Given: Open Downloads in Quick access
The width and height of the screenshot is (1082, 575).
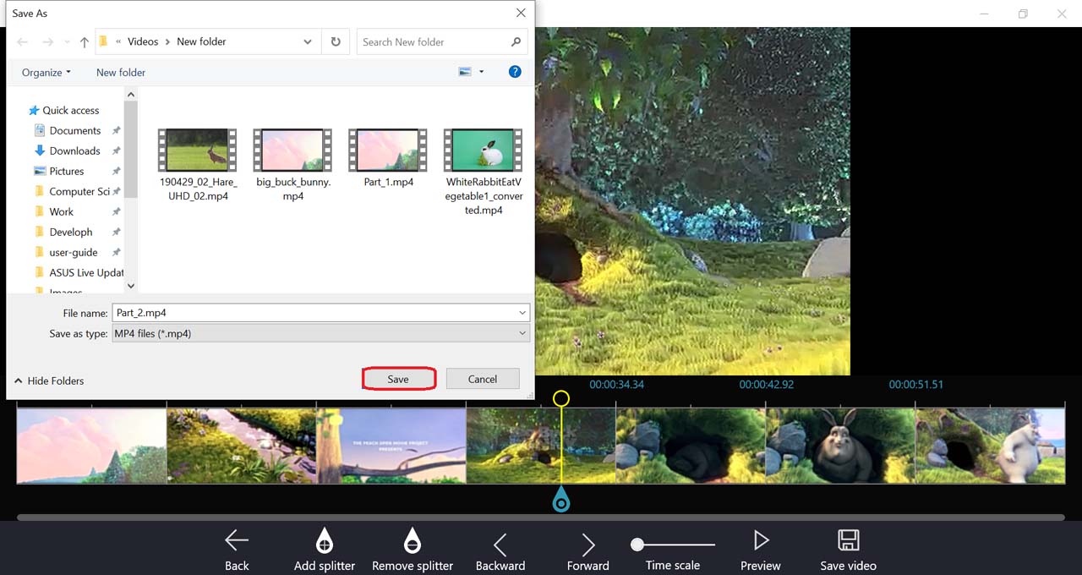Looking at the screenshot, I should click(74, 151).
